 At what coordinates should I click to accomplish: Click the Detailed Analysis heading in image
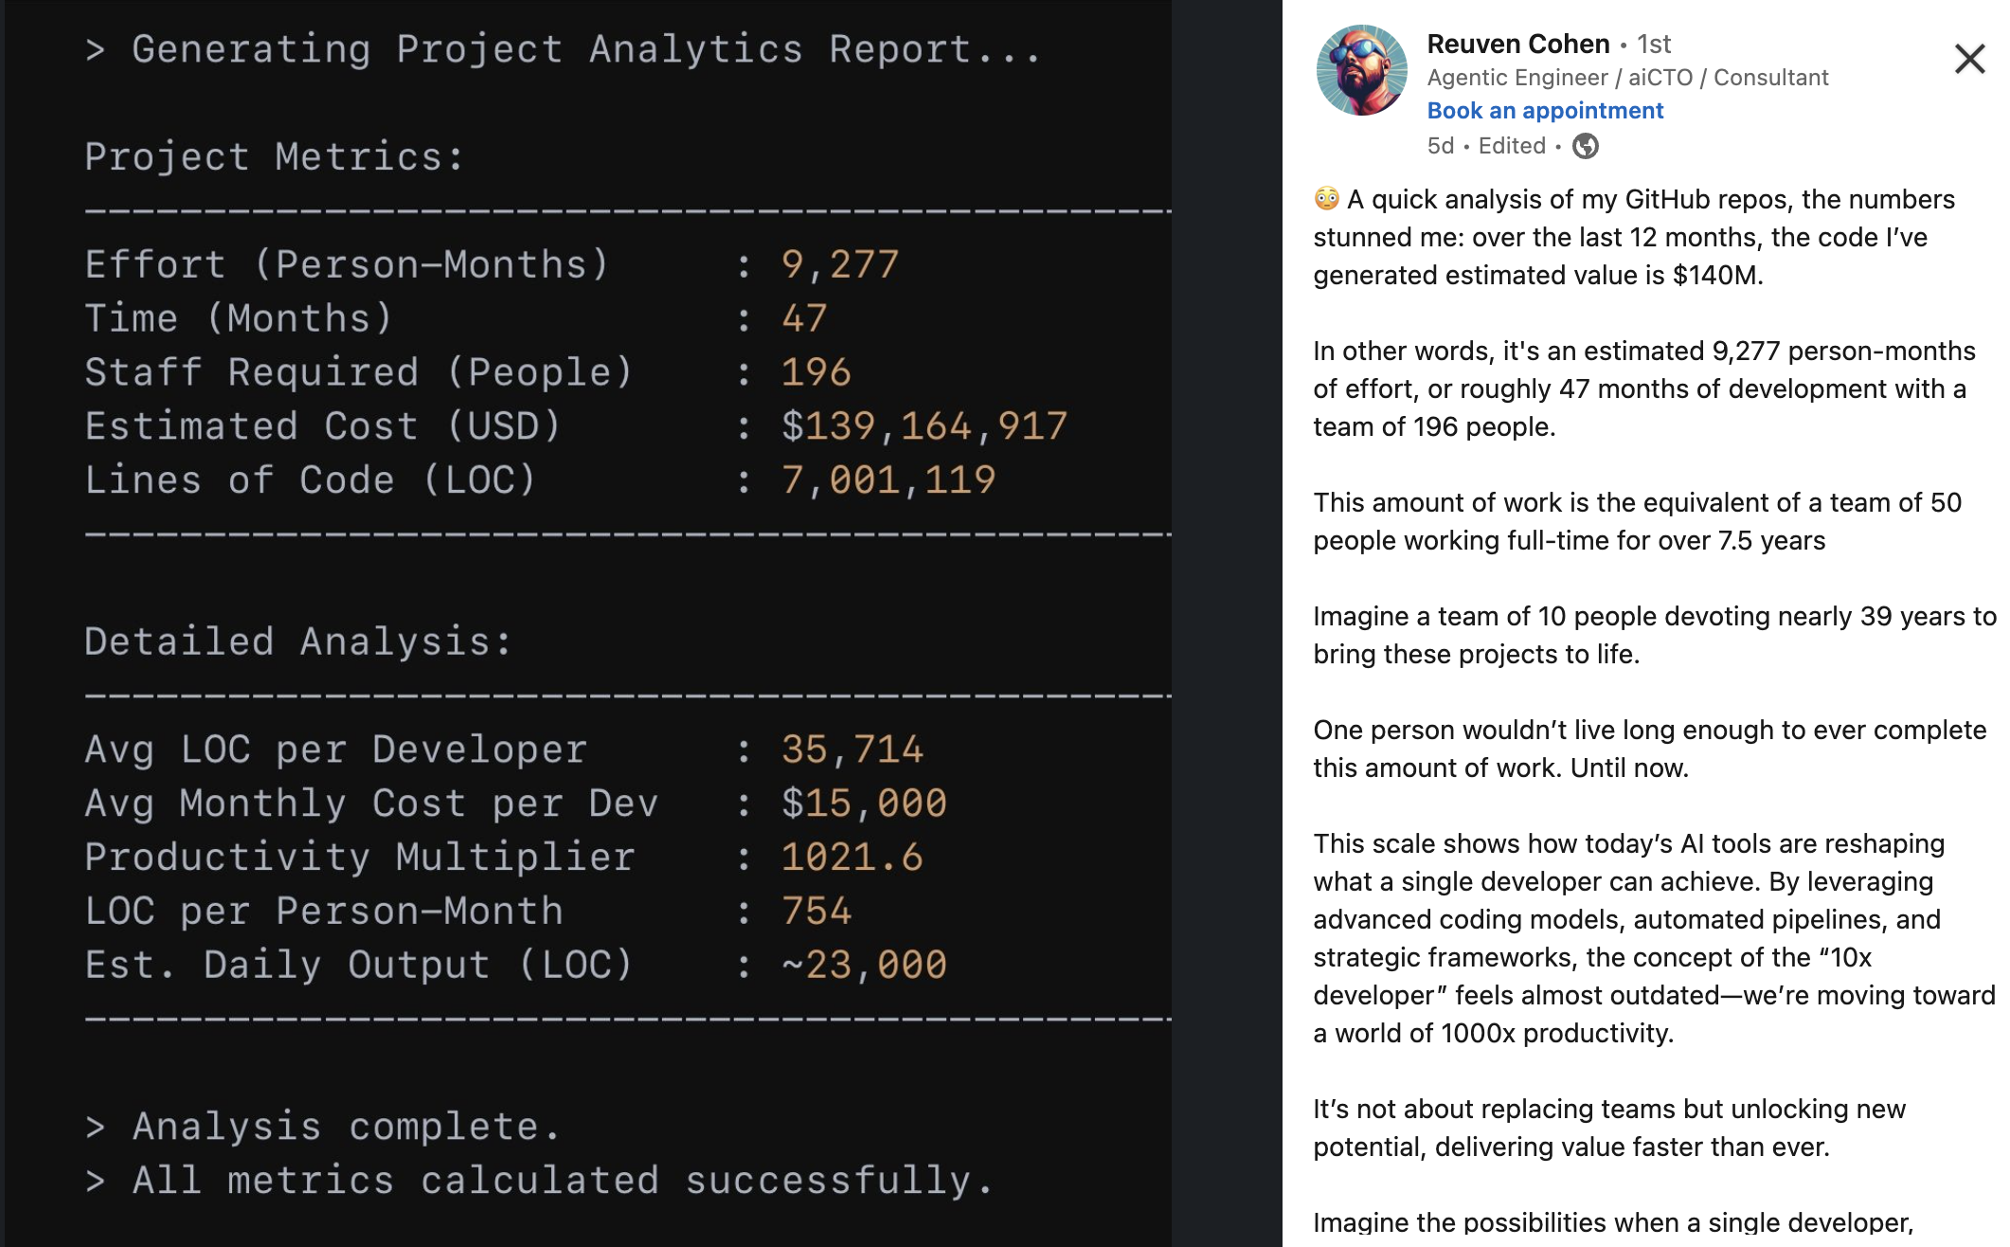click(298, 642)
